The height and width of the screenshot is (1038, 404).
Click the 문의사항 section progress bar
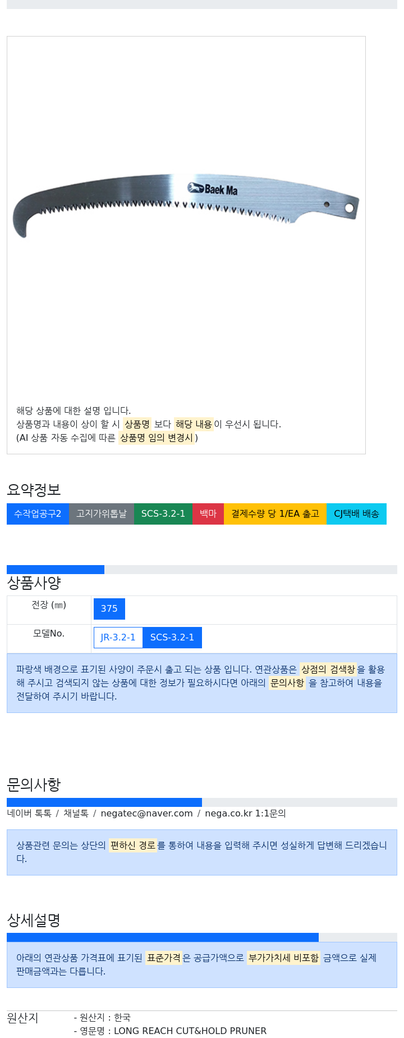point(202,802)
